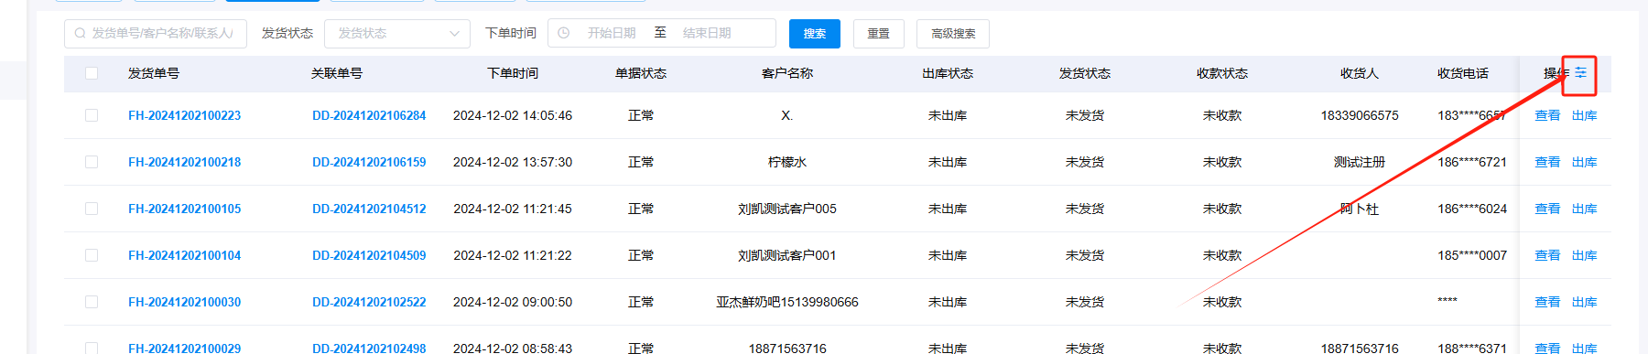Check the row FH-20241202100030 checkbox
This screenshot has height=354, width=1648.
tap(92, 302)
